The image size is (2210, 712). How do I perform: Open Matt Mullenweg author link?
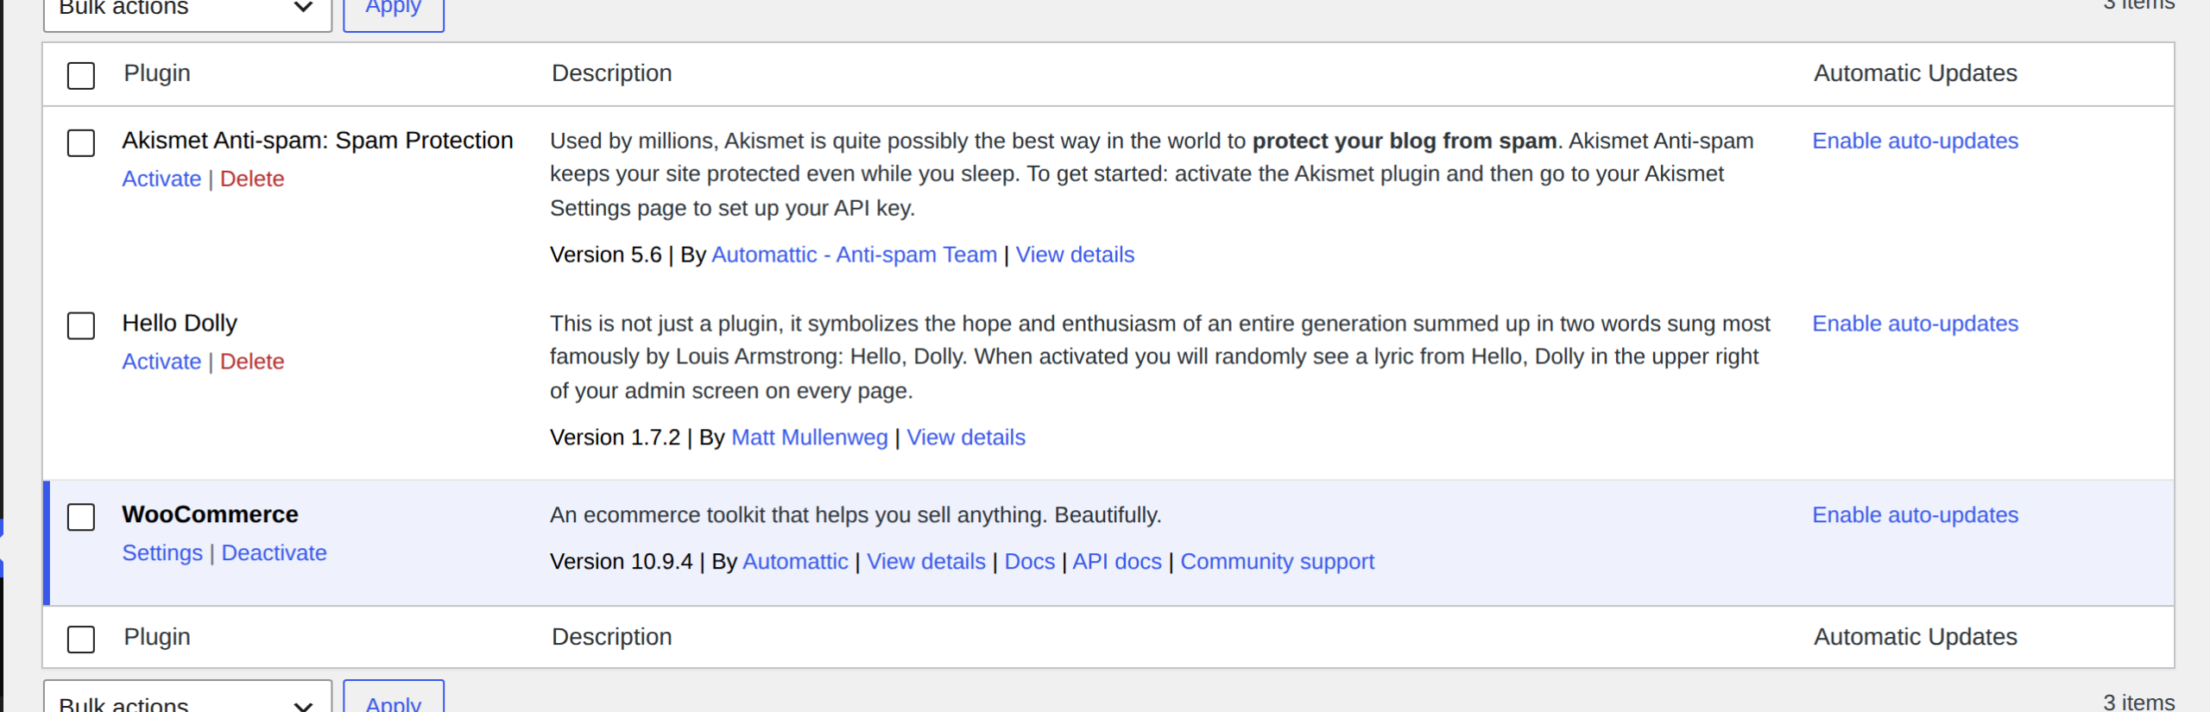pos(809,438)
